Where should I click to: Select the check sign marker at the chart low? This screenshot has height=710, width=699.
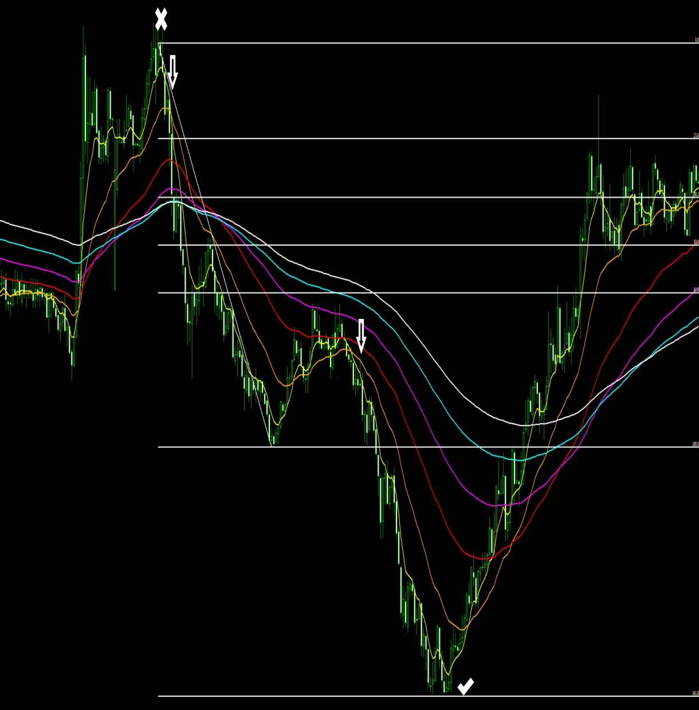pyautogui.click(x=466, y=686)
